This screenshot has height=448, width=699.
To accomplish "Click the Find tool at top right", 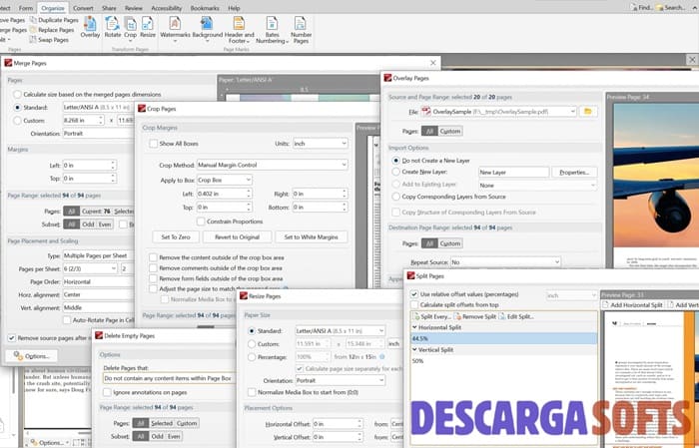I will pyautogui.click(x=641, y=7).
